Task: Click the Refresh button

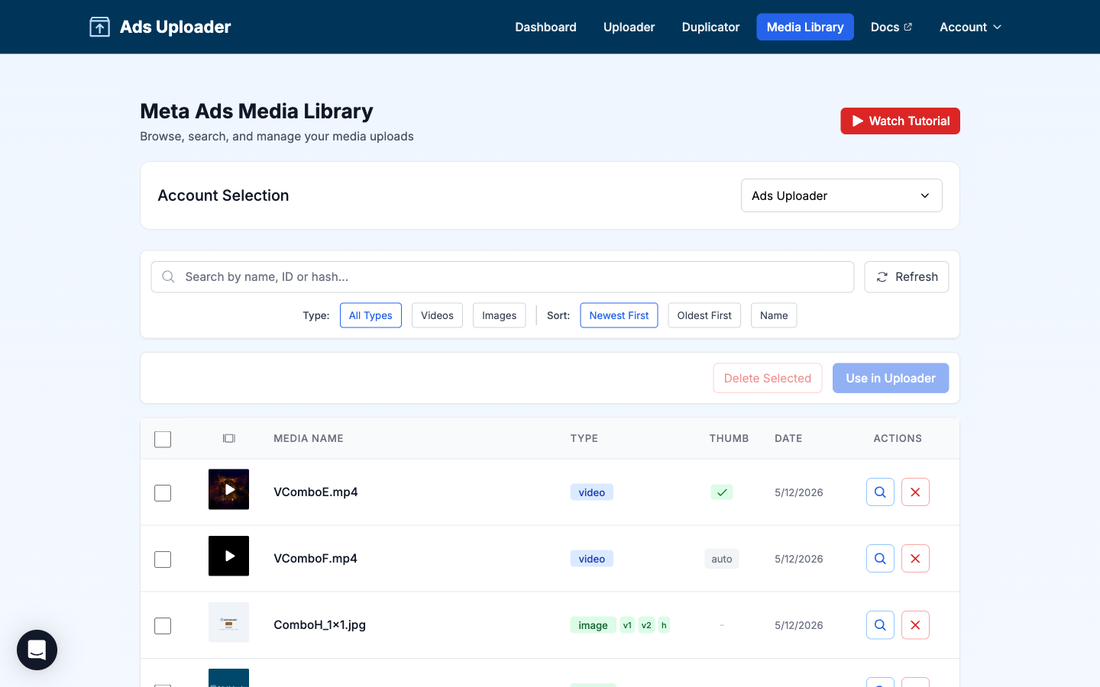Action: tap(907, 276)
